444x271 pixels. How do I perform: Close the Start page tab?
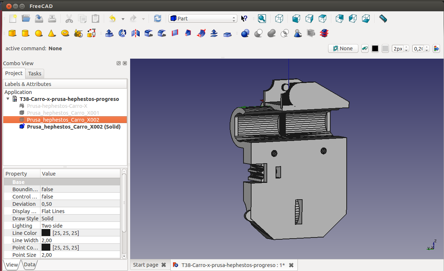pyautogui.click(x=164, y=265)
